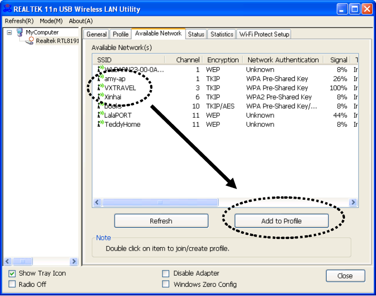
Task: Select the LalaPORT network row
Action: pyautogui.click(x=225, y=115)
